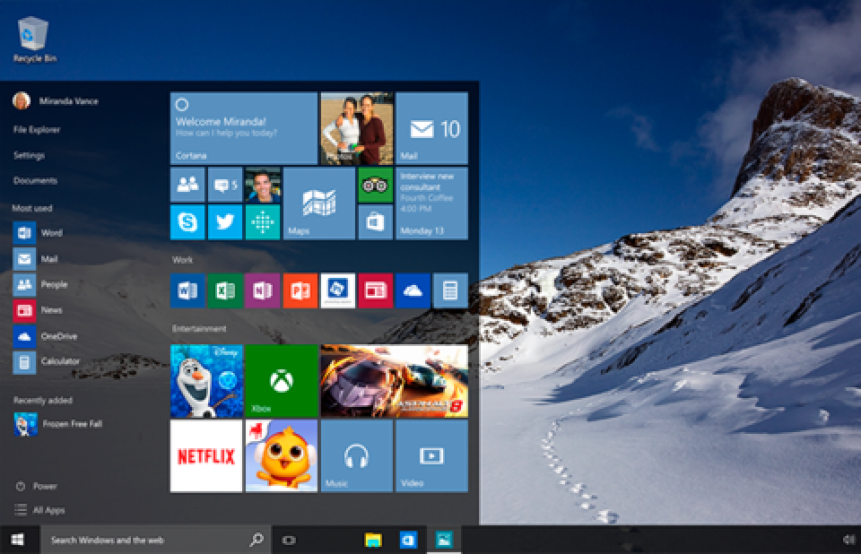861x554 pixels.
Task: Open the News tile in Work group
Action: click(376, 290)
